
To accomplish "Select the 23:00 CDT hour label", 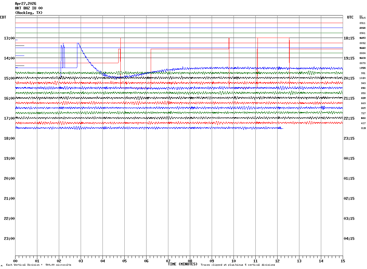I will [x=9, y=239].
